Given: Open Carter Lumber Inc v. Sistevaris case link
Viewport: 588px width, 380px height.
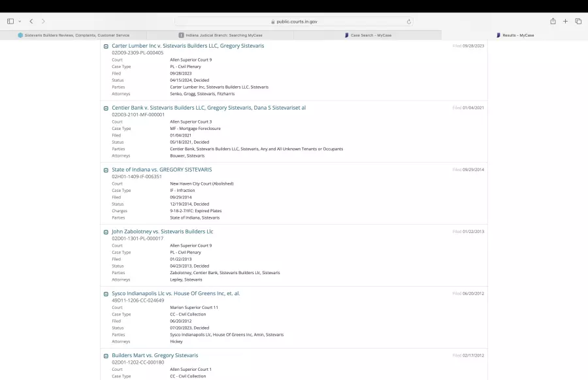Looking at the screenshot, I should click(x=188, y=46).
